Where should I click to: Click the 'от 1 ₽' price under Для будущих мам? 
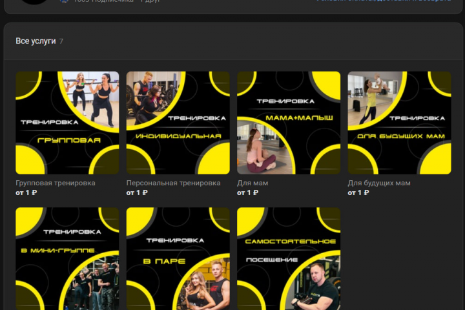(358, 193)
